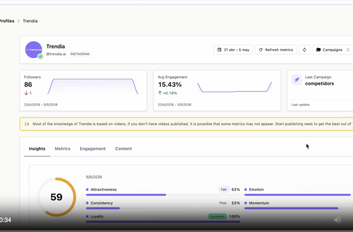The width and height of the screenshot is (353, 232).
Task: Click the Last update label
Action: click(301, 105)
